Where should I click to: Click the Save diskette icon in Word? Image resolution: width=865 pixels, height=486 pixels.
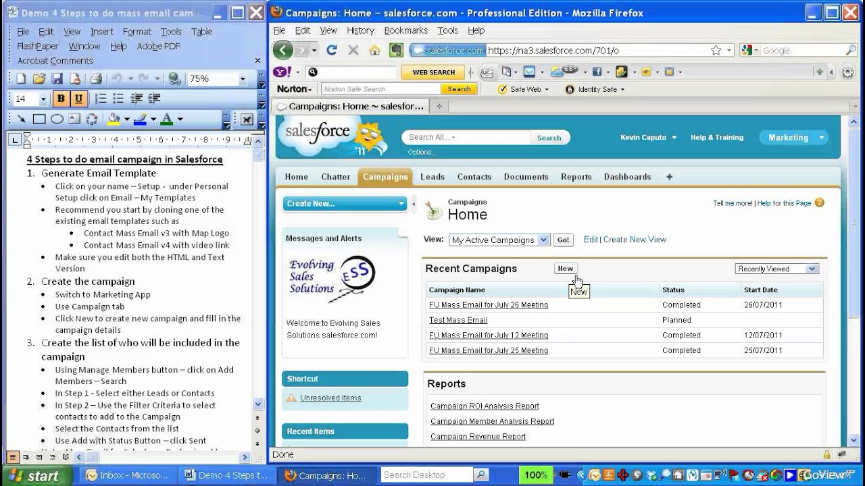57,79
